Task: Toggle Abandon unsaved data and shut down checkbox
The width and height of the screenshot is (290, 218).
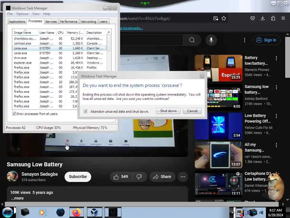Action: pyautogui.click(x=85, y=111)
